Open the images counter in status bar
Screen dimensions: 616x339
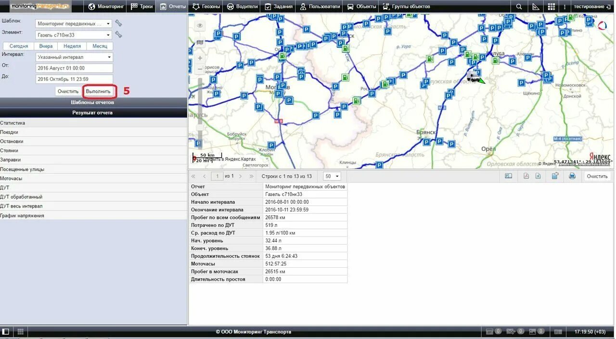click(537, 332)
